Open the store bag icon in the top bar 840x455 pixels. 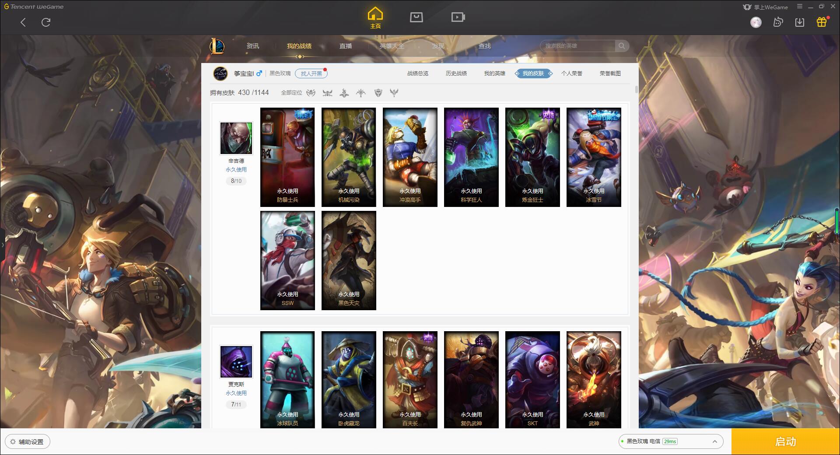pyautogui.click(x=416, y=17)
